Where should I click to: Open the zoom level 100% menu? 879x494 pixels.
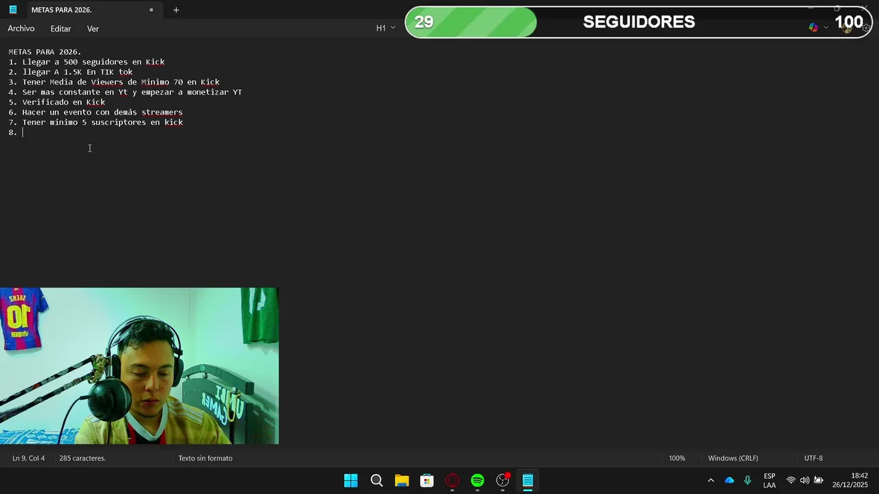[x=677, y=458]
